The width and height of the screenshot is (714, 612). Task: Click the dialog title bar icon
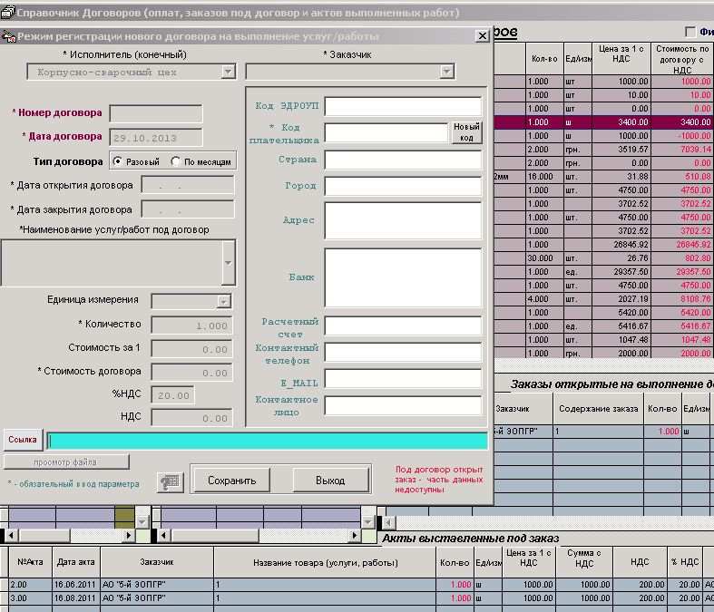click(x=8, y=36)
